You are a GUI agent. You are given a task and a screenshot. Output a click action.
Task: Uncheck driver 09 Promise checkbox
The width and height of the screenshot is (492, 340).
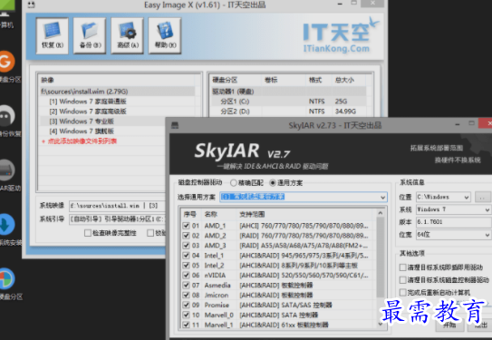[186, 305]
